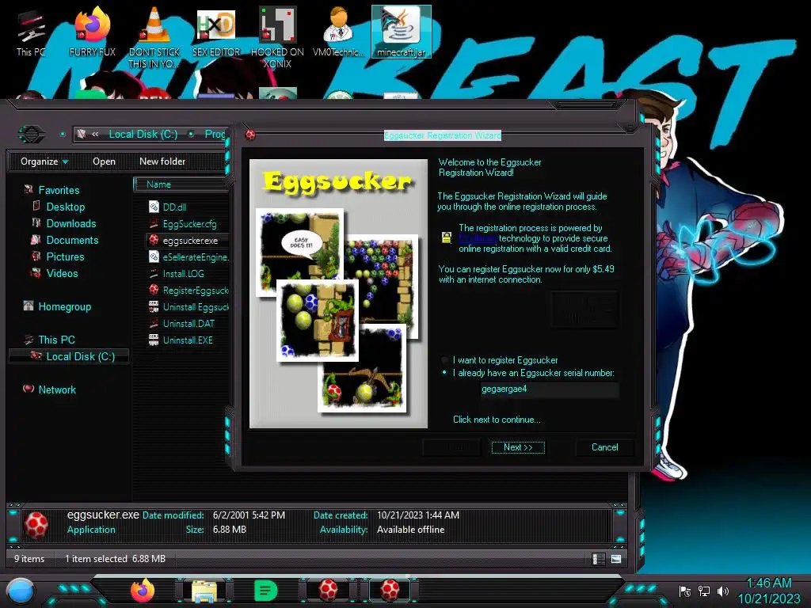Select the HOOKED ON XONIX desktop icon

click(x=277, y=37)
